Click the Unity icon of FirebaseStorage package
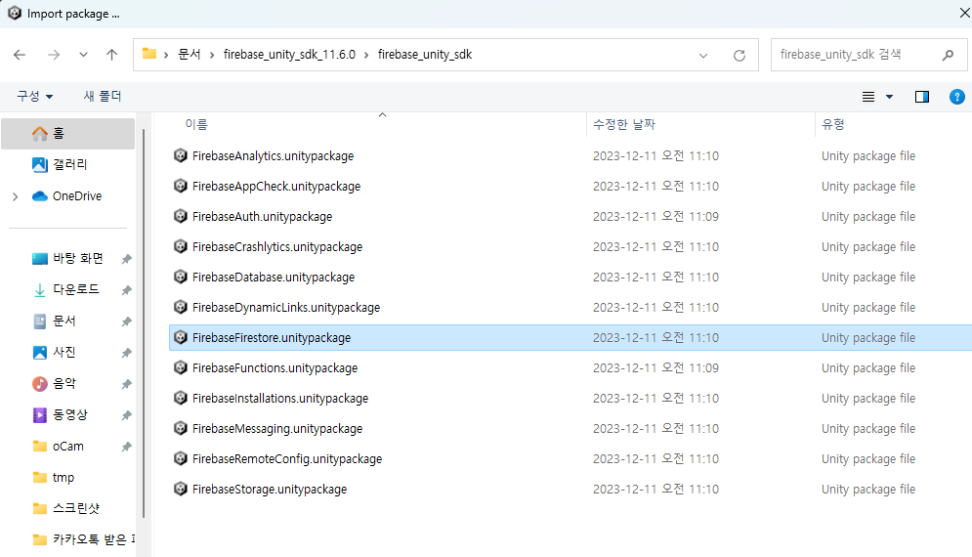 [x=181, y=489]
